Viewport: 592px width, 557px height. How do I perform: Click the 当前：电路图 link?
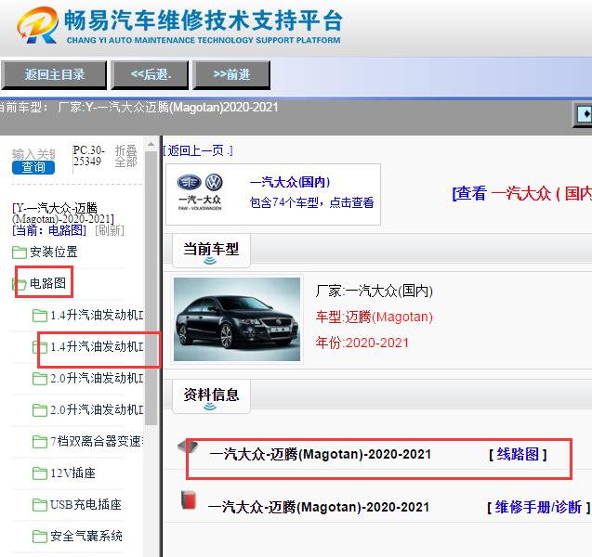(49, 230)
